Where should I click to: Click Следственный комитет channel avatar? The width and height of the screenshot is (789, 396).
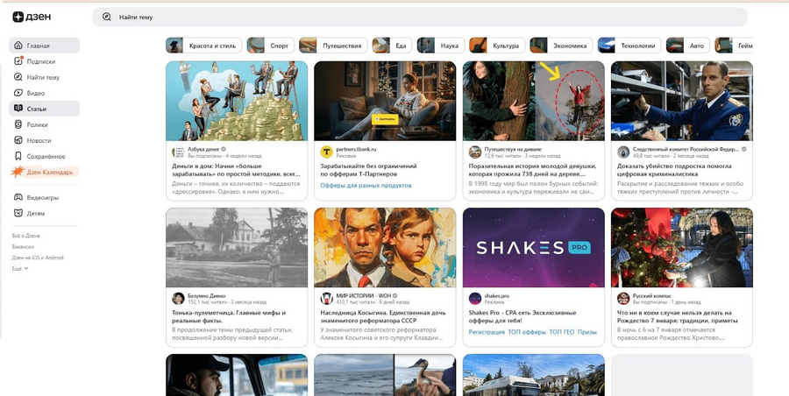pos(623,152)
